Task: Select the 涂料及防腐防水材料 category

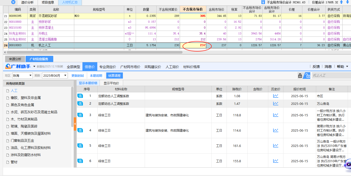Action: [26, 155]
